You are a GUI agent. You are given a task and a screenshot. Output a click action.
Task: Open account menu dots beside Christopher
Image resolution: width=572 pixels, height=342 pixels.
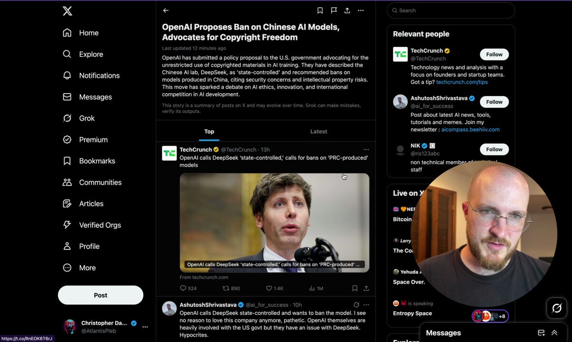pos(145,327)
